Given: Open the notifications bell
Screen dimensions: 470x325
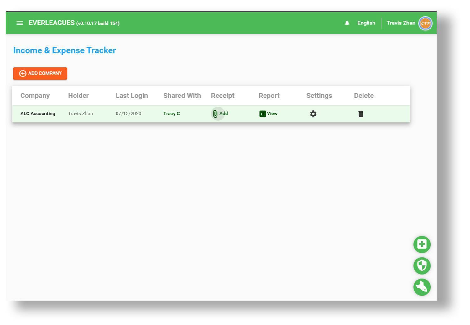Looking at the screenshot, I should pos(347,23).
